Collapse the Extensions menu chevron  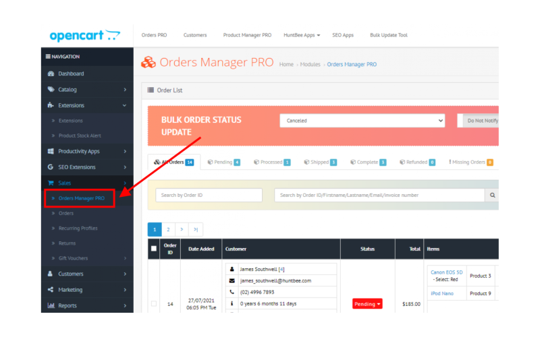(x=125, y=105)
